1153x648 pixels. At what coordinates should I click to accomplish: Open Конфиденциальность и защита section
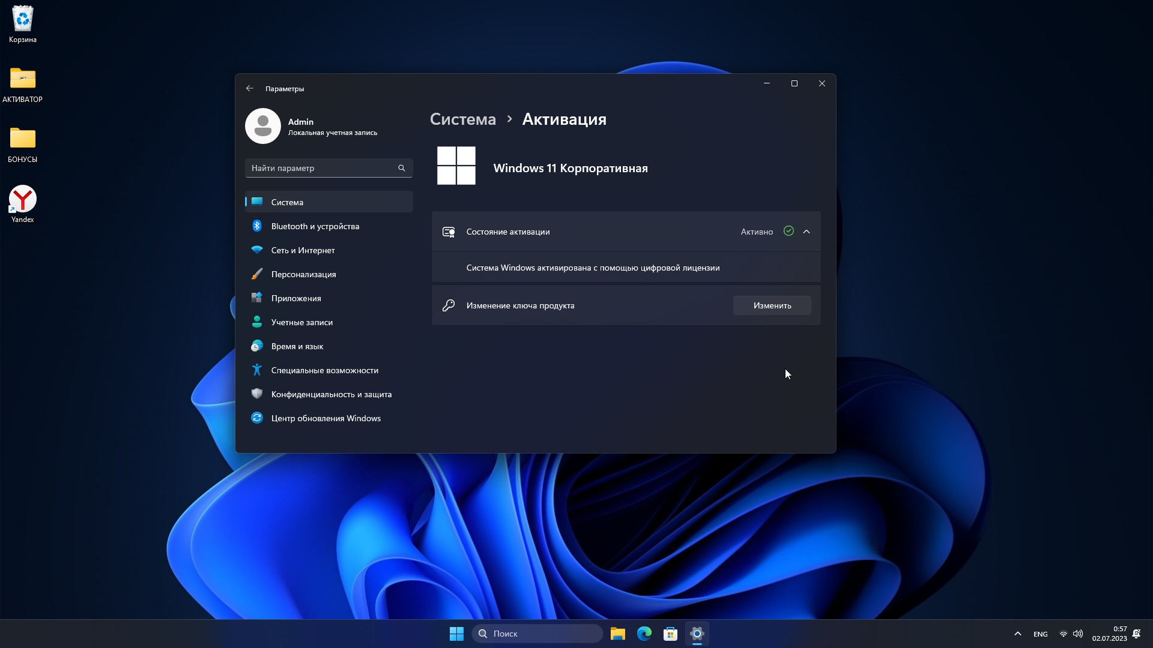coord(331,394)
